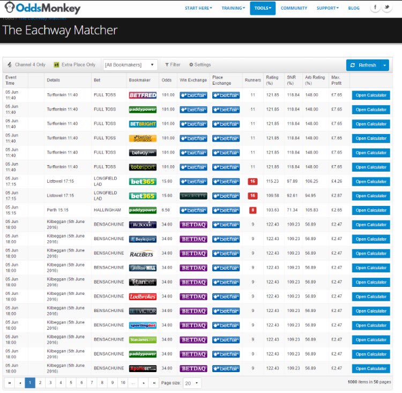This screenshot has width=402, height=393.
Task: Click the ApolloBet bookmaker logo
Action: coord(143,368)
